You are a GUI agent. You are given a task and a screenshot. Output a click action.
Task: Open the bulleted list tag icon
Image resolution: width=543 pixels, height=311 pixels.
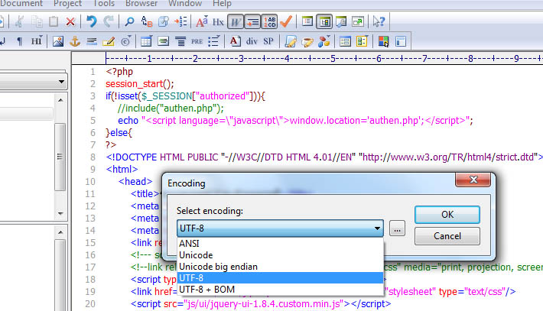[x=214, y=41]
